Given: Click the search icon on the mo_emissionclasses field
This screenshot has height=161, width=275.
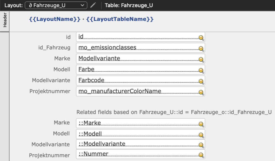Looking at the screenshot, I should tap(201, 48).
